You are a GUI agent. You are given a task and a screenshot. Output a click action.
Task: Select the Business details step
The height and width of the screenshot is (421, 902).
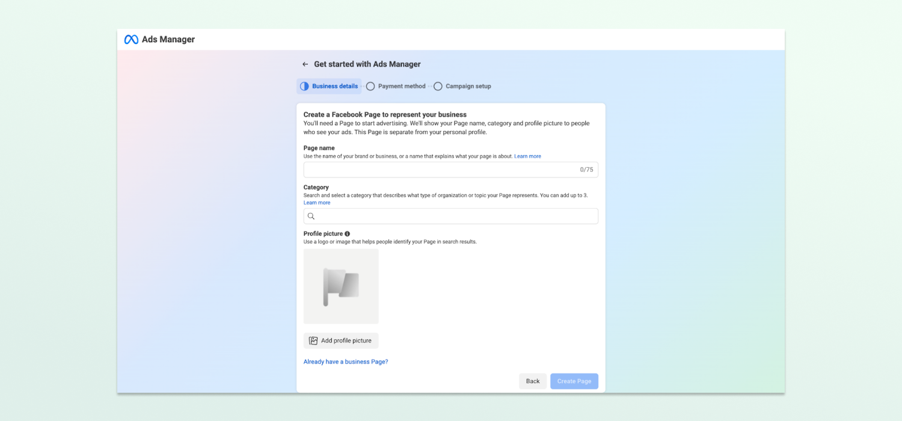pyautogui.click(x=329, y=87)
